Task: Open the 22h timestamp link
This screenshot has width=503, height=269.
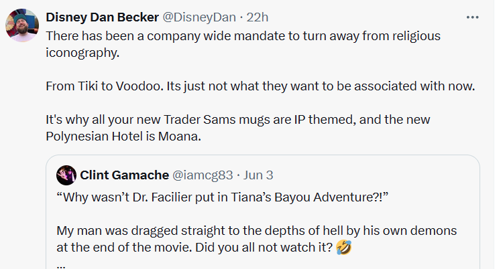Action: [258, 17]
